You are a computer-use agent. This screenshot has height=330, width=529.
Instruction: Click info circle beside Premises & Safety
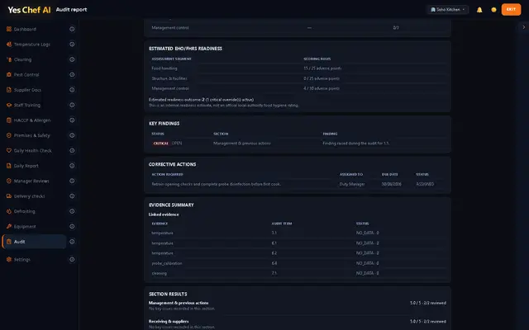coord(72,135)
